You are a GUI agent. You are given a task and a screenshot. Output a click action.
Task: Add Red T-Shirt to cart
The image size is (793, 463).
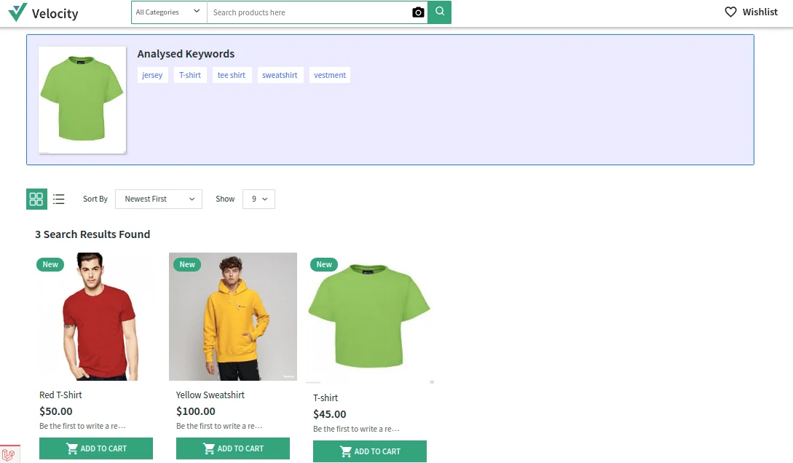pos(96,448)
